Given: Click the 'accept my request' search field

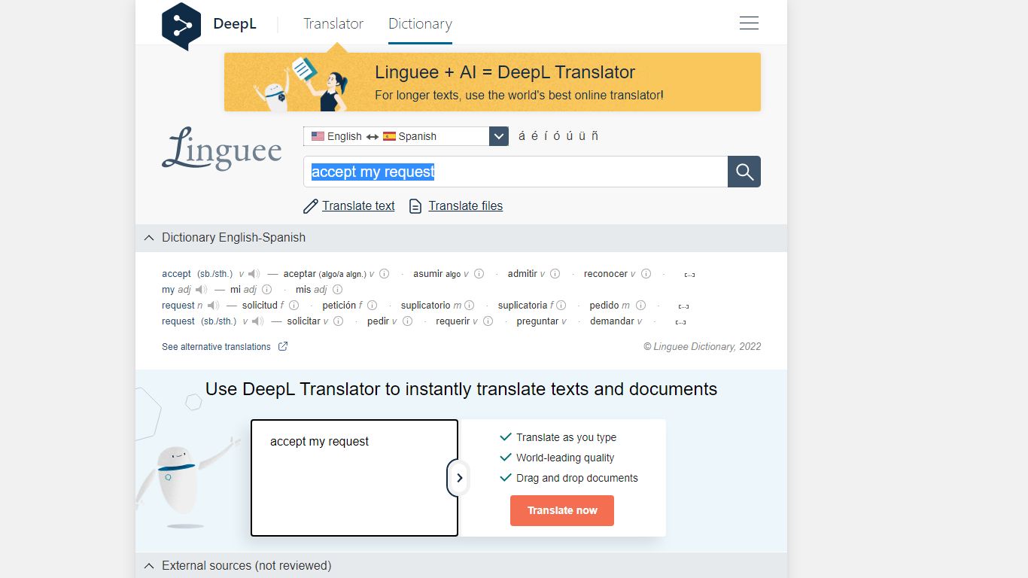Looking at the screenshot, I should coord(516,172).
